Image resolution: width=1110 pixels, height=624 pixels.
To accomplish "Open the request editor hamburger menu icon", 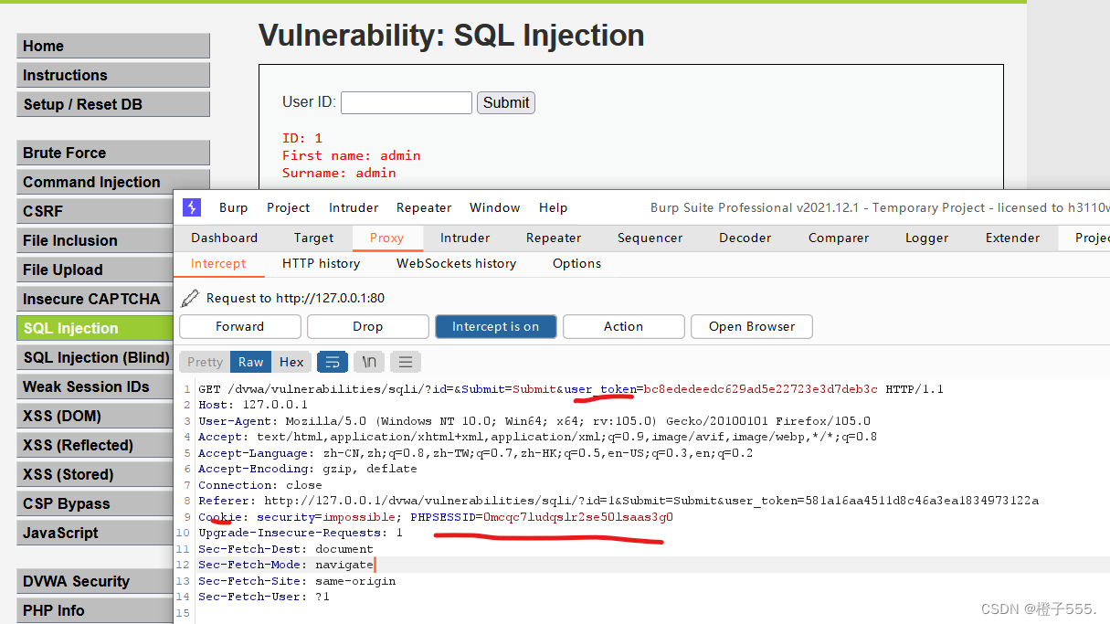I will coord(405,362).
